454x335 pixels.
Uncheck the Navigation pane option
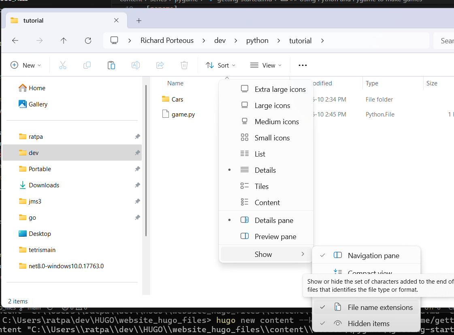[x=373, y=256]
